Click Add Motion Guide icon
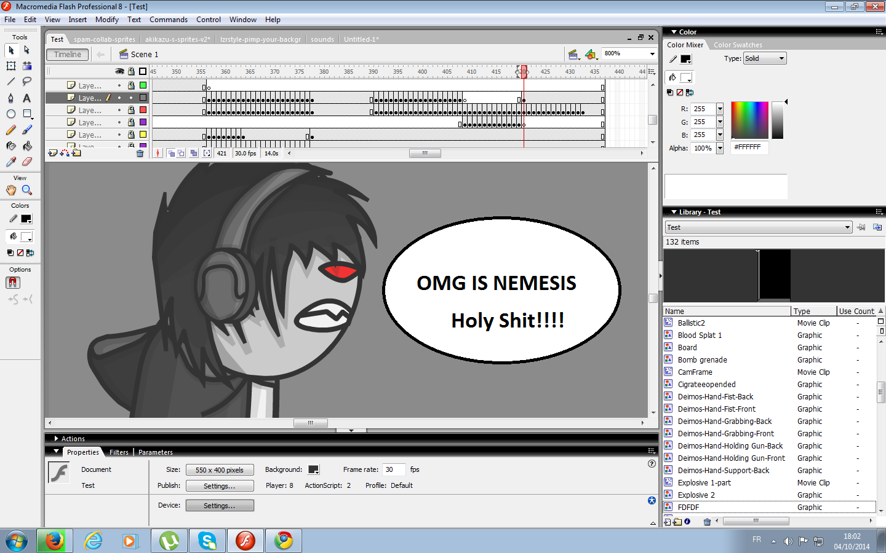 pos(65,153)
